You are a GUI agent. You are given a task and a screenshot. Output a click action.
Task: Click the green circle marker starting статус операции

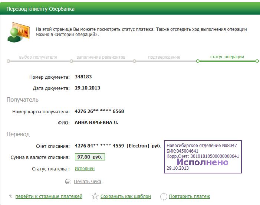point(197,61)
